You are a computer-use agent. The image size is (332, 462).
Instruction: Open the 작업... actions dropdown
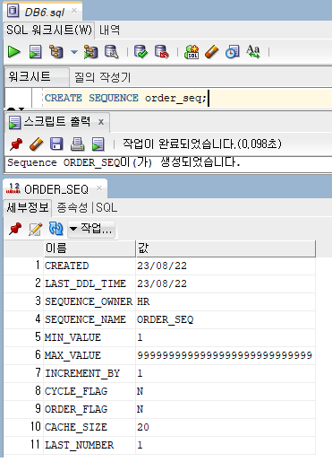pos(91,230)
